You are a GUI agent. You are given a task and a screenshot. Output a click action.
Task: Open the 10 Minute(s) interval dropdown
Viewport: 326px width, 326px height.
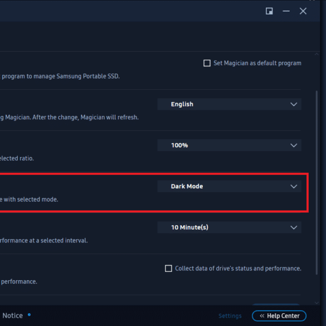(x=230, y=227)
